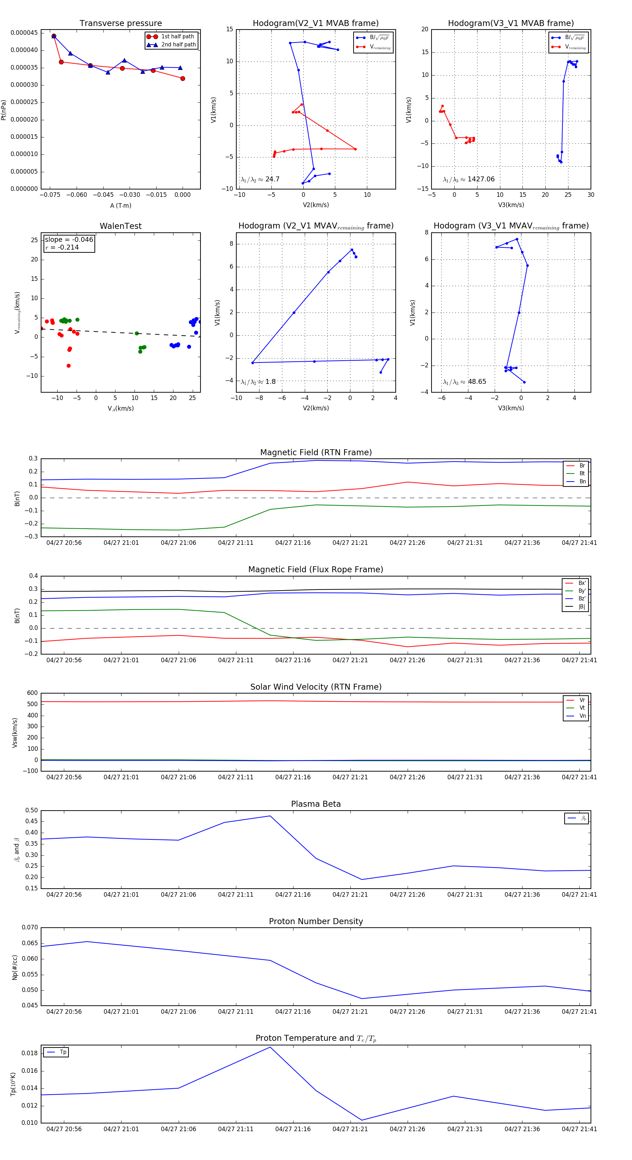Select the 'Bn' legend entry

(x=576, y=481)
